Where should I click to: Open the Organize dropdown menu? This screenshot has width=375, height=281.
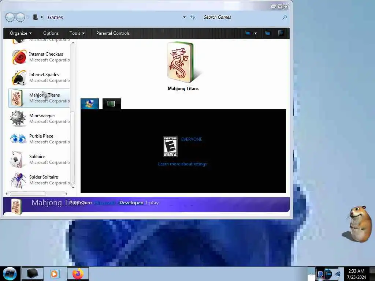21,33
